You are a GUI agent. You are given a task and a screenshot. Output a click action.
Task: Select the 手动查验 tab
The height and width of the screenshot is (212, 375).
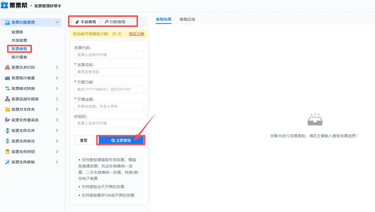[x=86, y=22]
